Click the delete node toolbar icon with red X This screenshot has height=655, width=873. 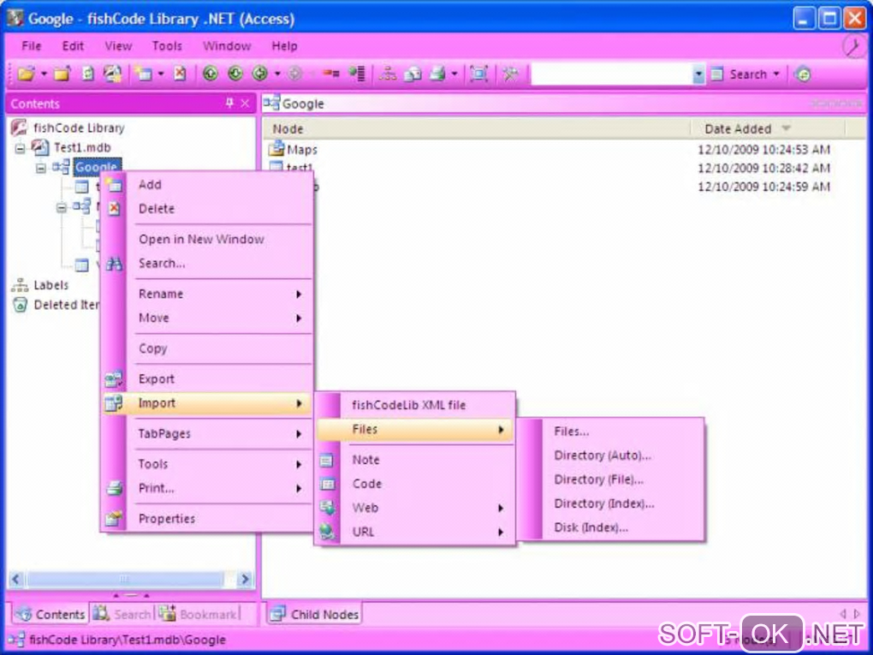(180, 74)
